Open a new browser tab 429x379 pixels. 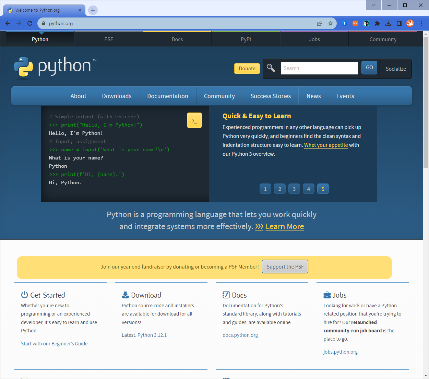[x=93, y=10]
